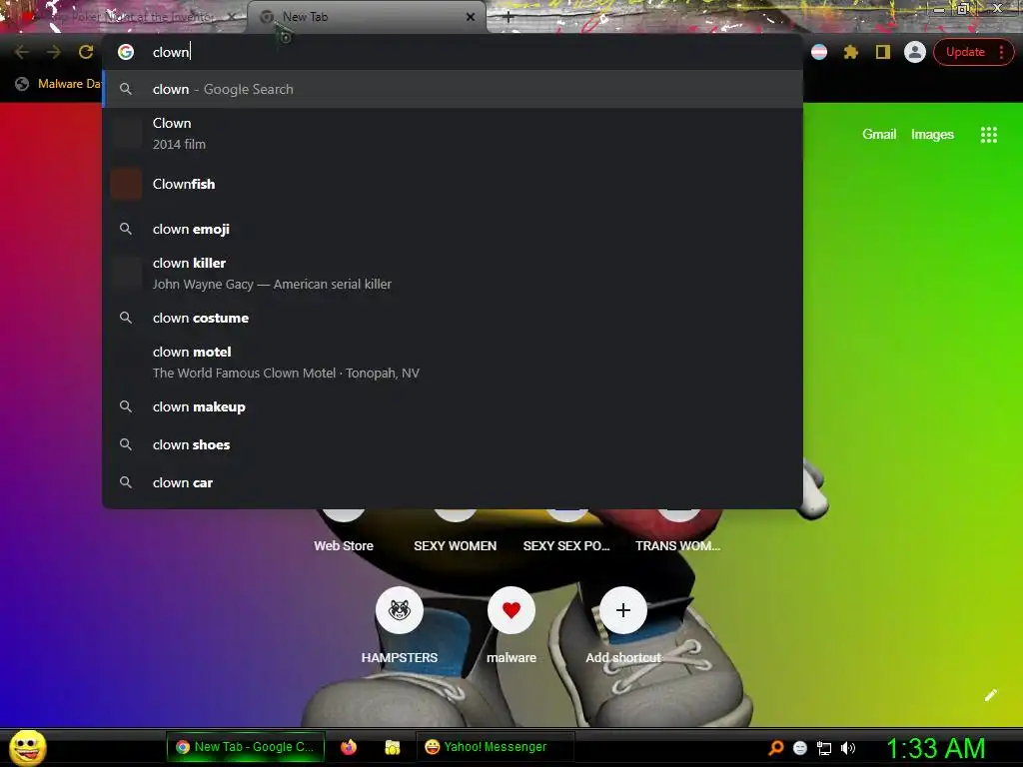The height and width of the screenshot is (767, 1023).
Task: Open the profile avatar icon
Action: pyautogui.click(x=915, y=52)
